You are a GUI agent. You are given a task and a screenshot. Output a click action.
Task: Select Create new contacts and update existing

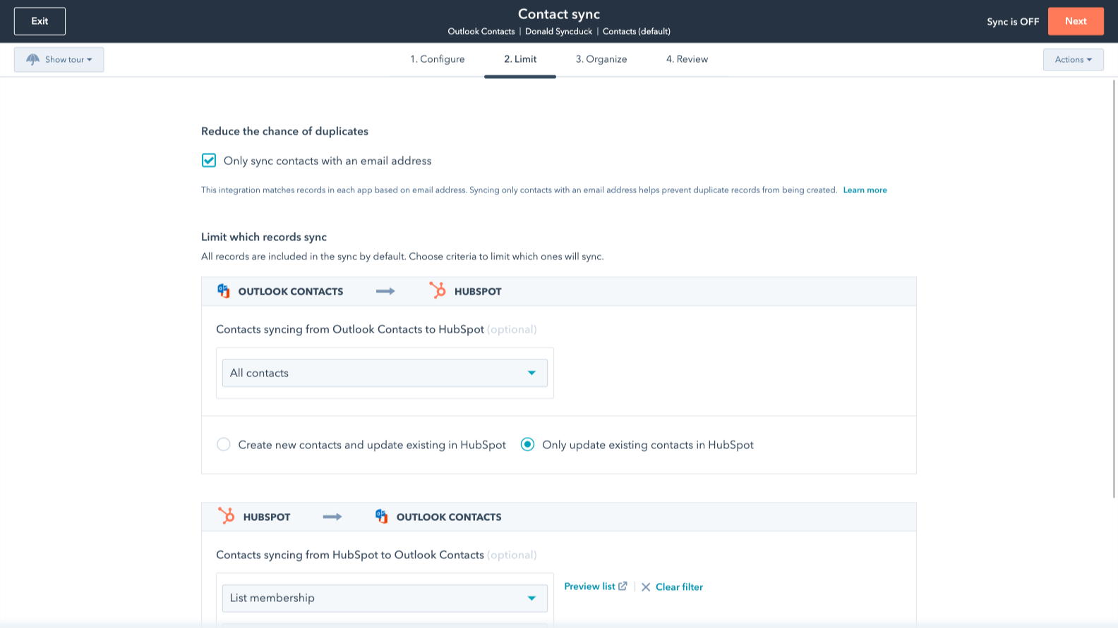click(x=224, y=445)
